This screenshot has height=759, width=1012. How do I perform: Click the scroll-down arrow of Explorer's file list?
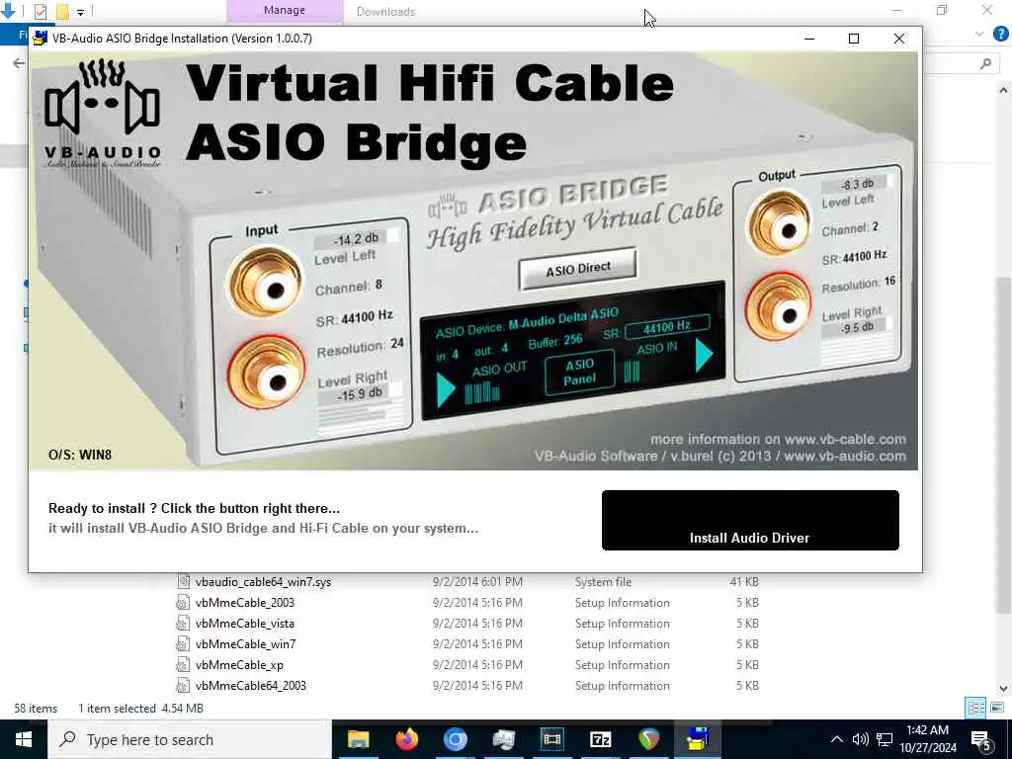pos(1004,689)
